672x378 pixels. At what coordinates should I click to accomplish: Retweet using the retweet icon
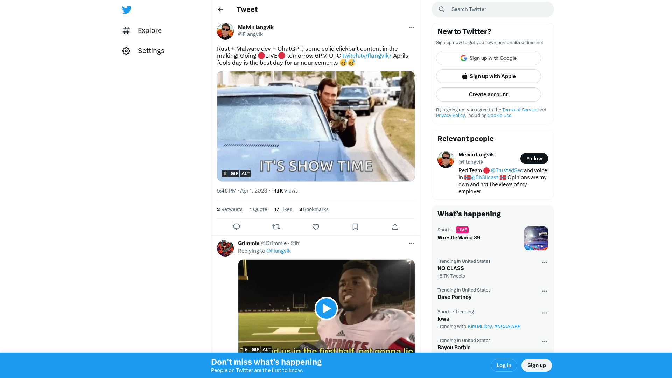(276, 227)
